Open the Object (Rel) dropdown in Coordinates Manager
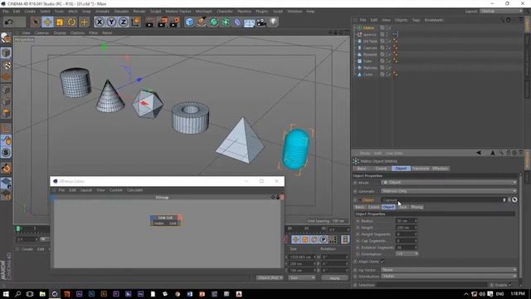The image size is (531, 299). [x=270, y=278]
